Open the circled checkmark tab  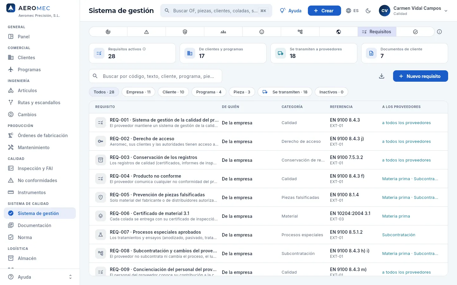pyautogui.click(x=415, y=32)
